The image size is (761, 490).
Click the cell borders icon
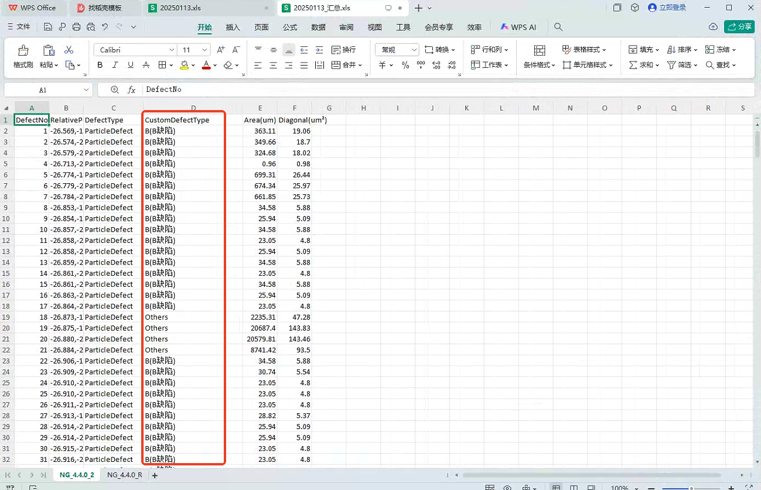click(163, 65)
